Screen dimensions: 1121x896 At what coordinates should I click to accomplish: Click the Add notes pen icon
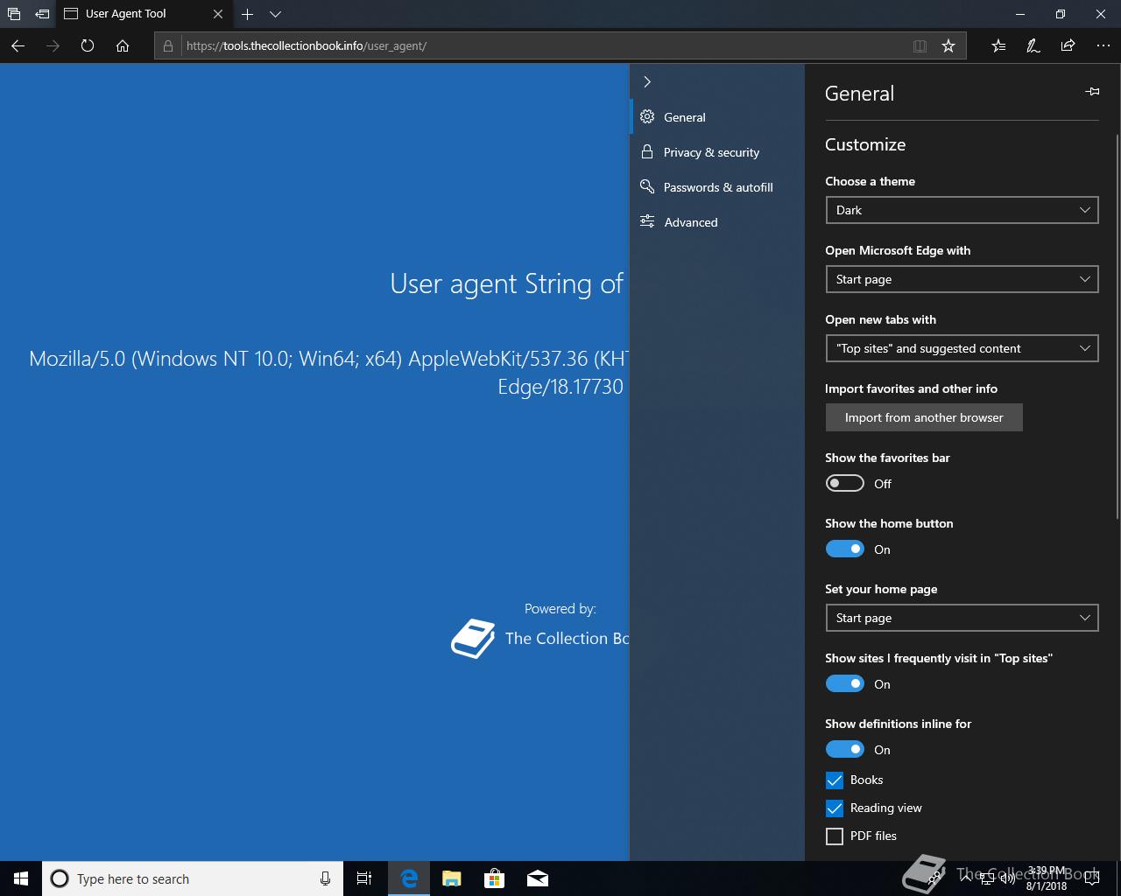click(x=1033, y=45)
